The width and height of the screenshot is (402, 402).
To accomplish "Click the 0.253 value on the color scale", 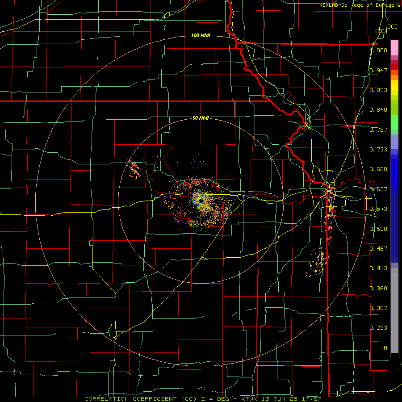I will coord(378,328).
